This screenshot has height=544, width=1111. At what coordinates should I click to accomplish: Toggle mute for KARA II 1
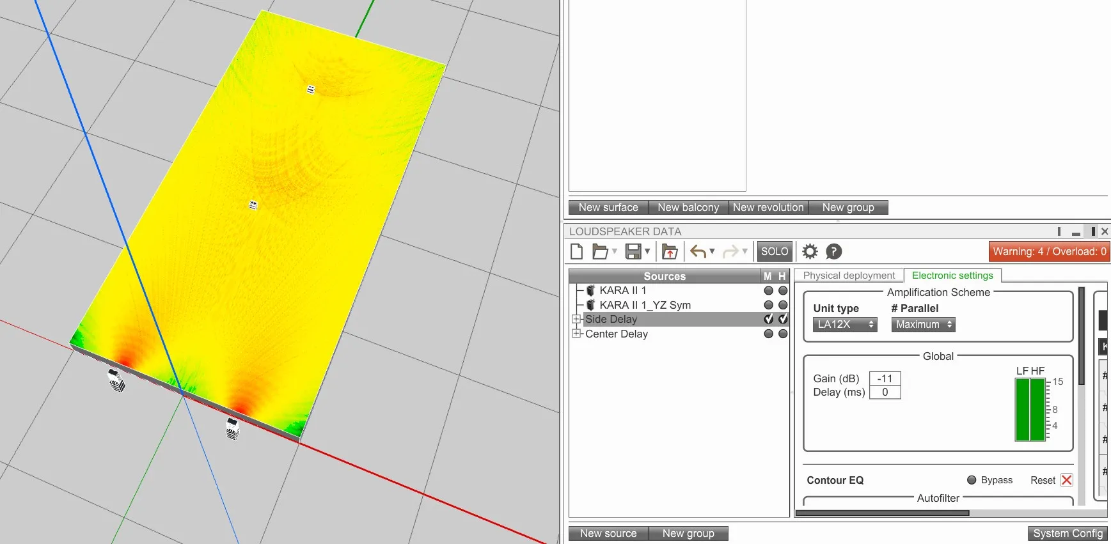pyautogui.click(x=769, y=290)
